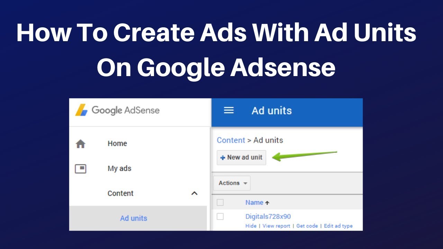Screen dimensions: 443x249
Task: Click the New ad unit button
Action: [242, 157]
